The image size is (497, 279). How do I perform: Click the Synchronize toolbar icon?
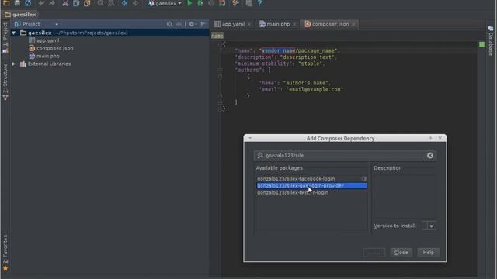click(x=28, y=3)
